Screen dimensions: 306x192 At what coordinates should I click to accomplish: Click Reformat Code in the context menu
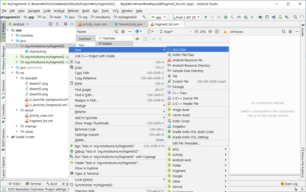click(117, 129)
